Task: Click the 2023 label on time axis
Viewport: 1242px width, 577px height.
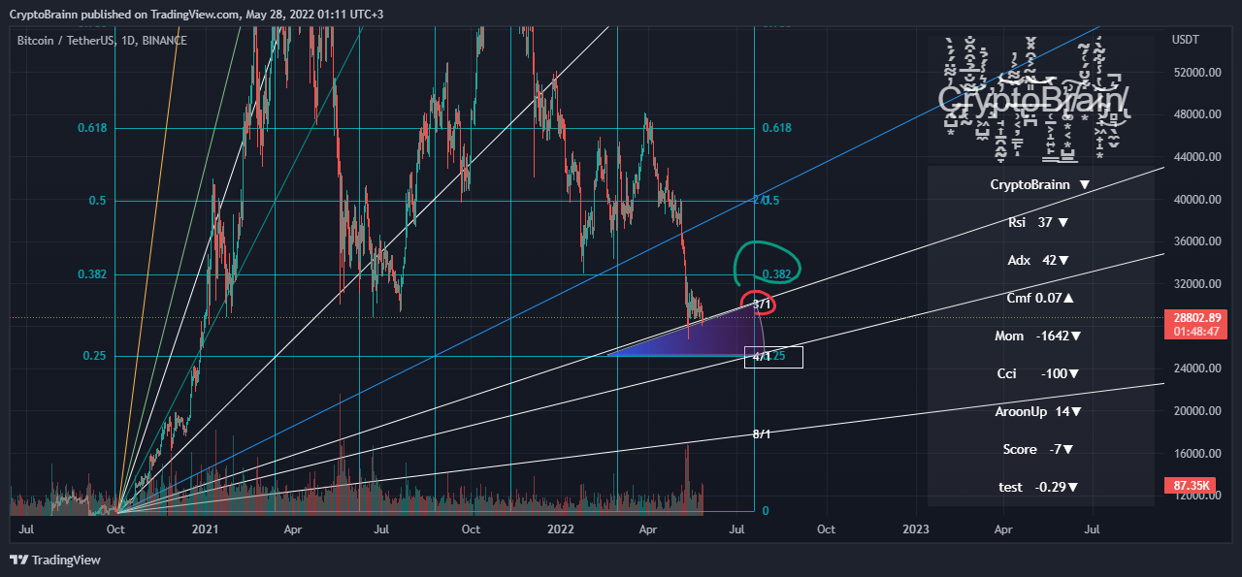Action: click(916, 529)
